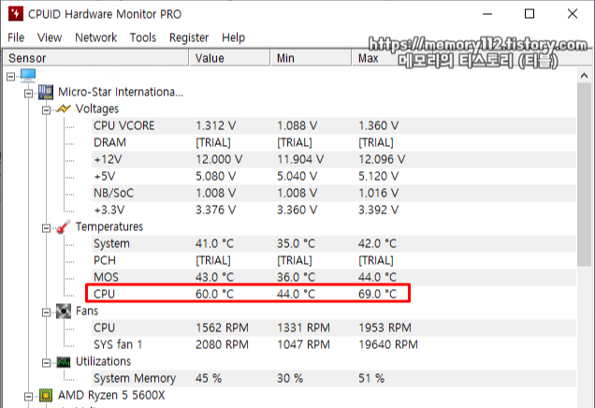The image size is (595, 408).
Task: Click the Utilizations graph icon
Action: (x=64, y=362)
